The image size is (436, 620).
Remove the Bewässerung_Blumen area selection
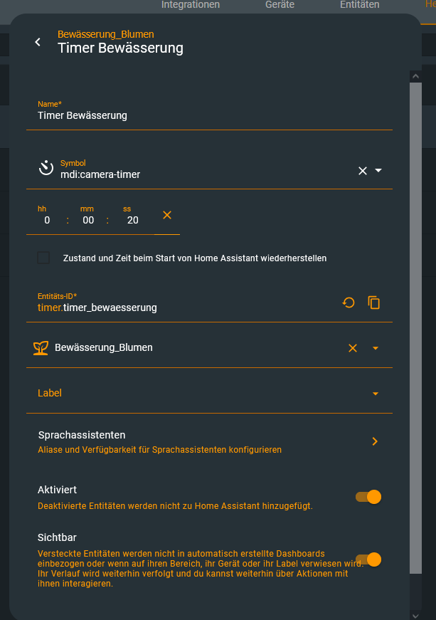click(352, 348)
